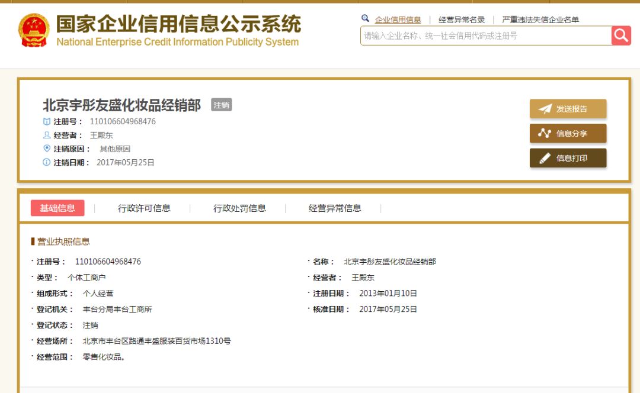Click the 发送报告 button
Viewport: 640px width, 393px height.
pyautogui.click(x=567, y=108)
